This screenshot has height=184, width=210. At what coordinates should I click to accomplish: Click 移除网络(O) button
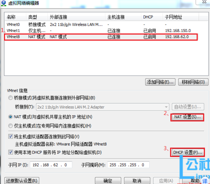coord(193,82)
